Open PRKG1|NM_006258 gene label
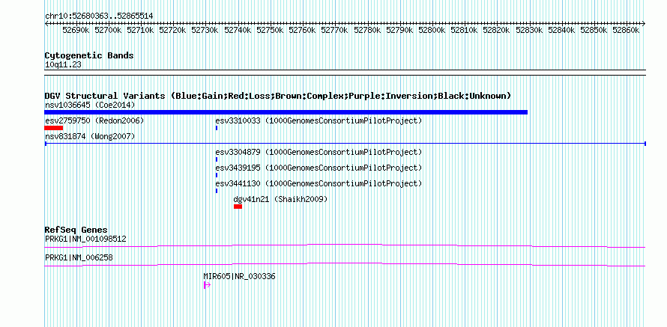Image resolution: width=667 pixels, height=327 pixels. [x=79, y=257]
